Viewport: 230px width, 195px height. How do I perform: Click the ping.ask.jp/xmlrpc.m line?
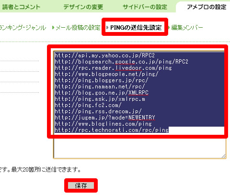coord(100,99)
